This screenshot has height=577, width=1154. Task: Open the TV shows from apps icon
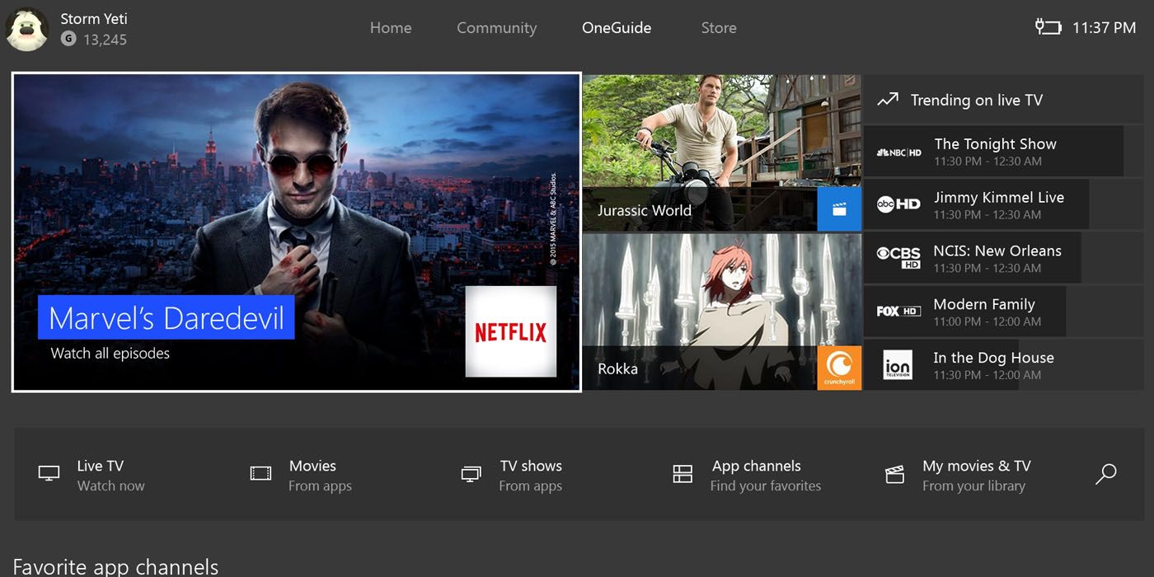click(470, 473)
